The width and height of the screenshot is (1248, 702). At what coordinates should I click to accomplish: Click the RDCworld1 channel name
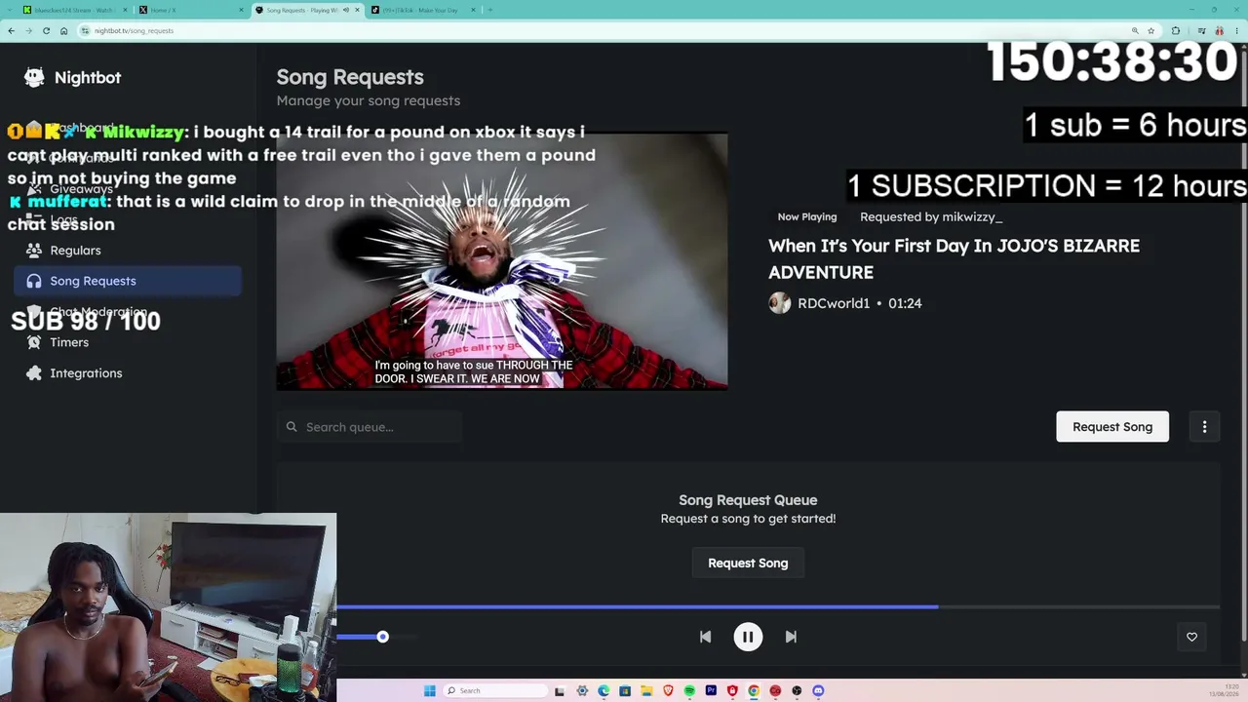click(x=834, y=303)
